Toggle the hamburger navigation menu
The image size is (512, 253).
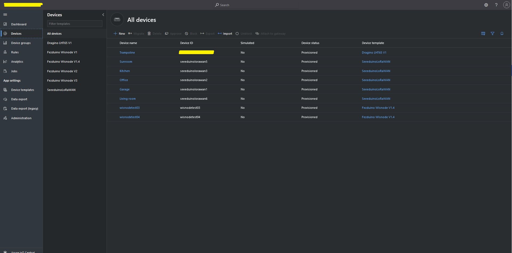tap(5, 15)
